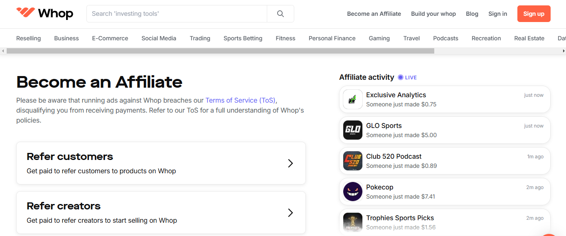Viewport: 566px width, 236px height.
Task: Click the chevron on Refer customers card
Action: point(290,163)
